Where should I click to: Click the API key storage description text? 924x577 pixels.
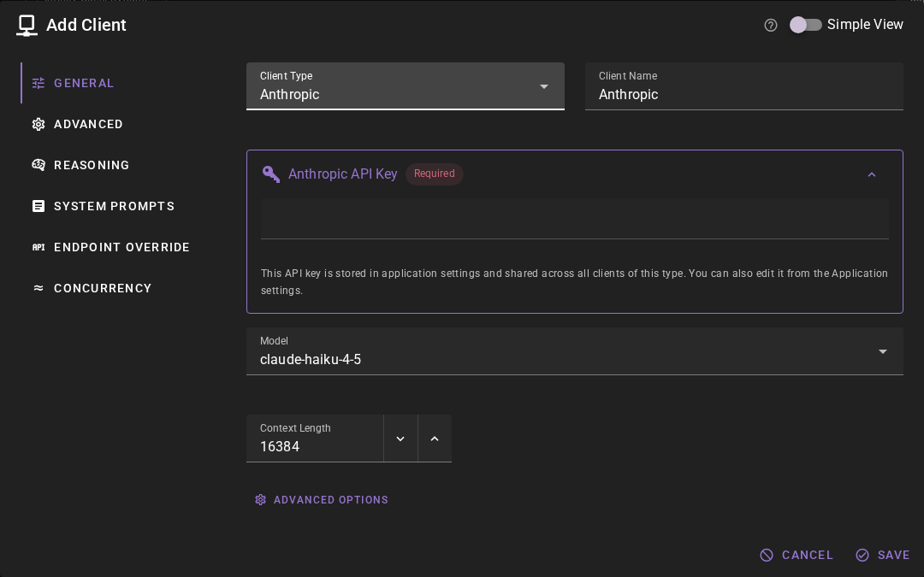click(x=575, y=282)
